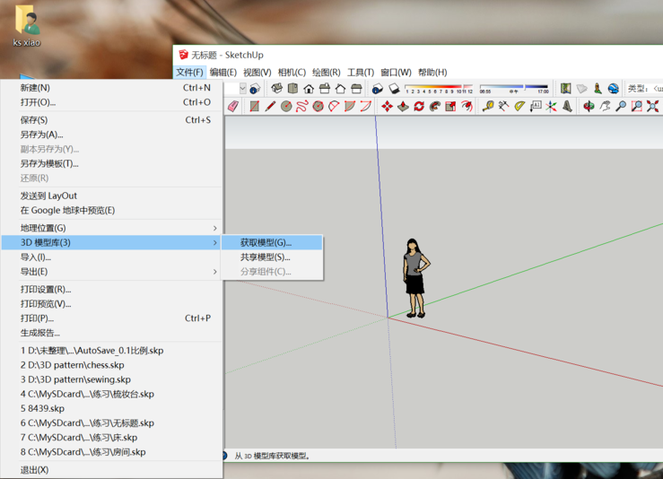
Task: Select the Protractor tool
Action: (519, 106)
